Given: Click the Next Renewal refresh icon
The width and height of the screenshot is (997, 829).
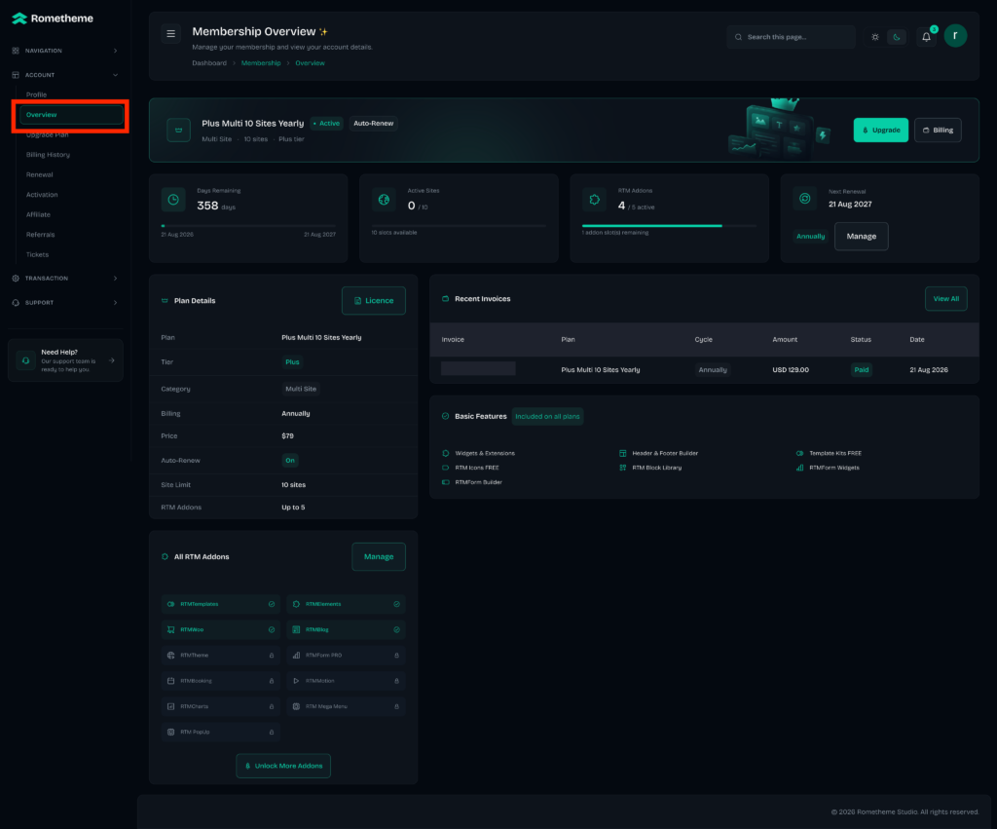Looking at the screenshot, I should 804,199.
